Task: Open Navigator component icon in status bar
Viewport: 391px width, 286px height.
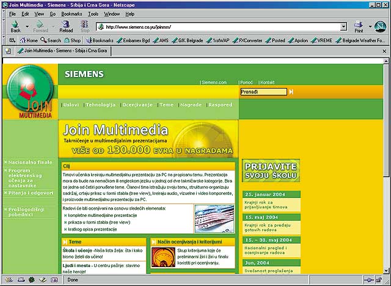Action: pyautogui.click(x=9, y=280)
